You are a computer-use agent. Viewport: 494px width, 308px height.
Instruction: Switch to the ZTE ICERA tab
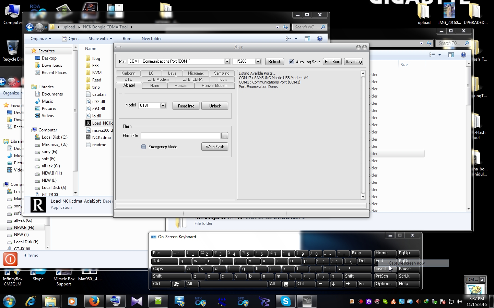tap(193, 79)
